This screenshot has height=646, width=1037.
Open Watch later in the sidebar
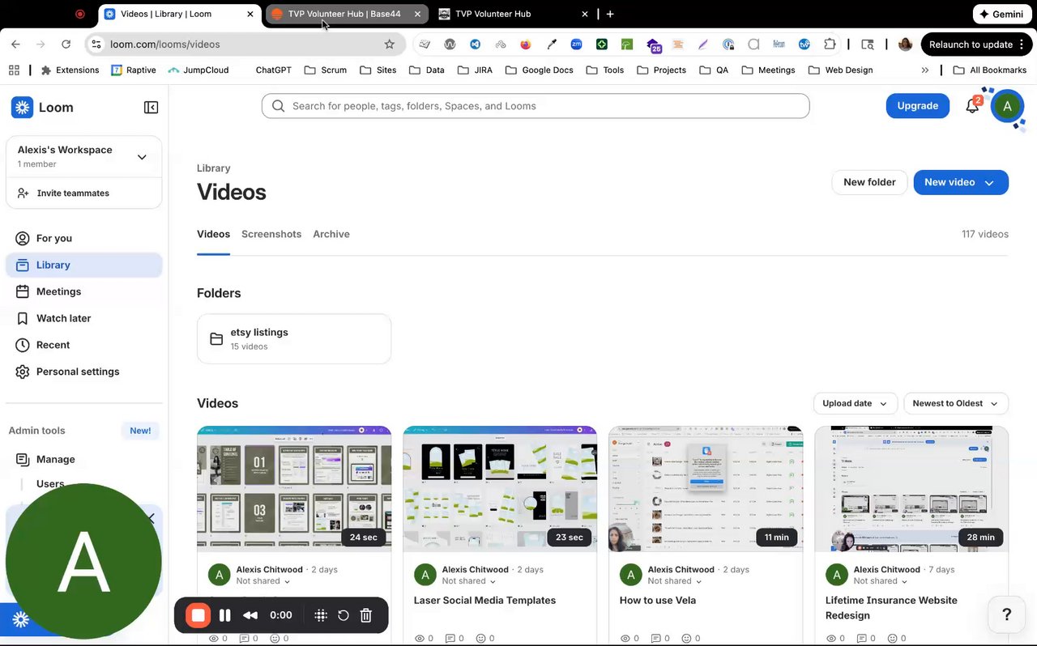click(x=84, y=318)
